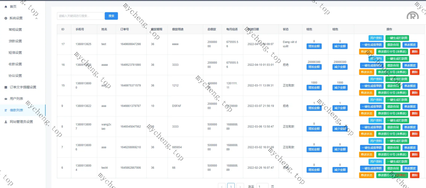Click 修改状态 for order ID 15
This screenshot has height=188, width=426.
click(x=366, y=93)
